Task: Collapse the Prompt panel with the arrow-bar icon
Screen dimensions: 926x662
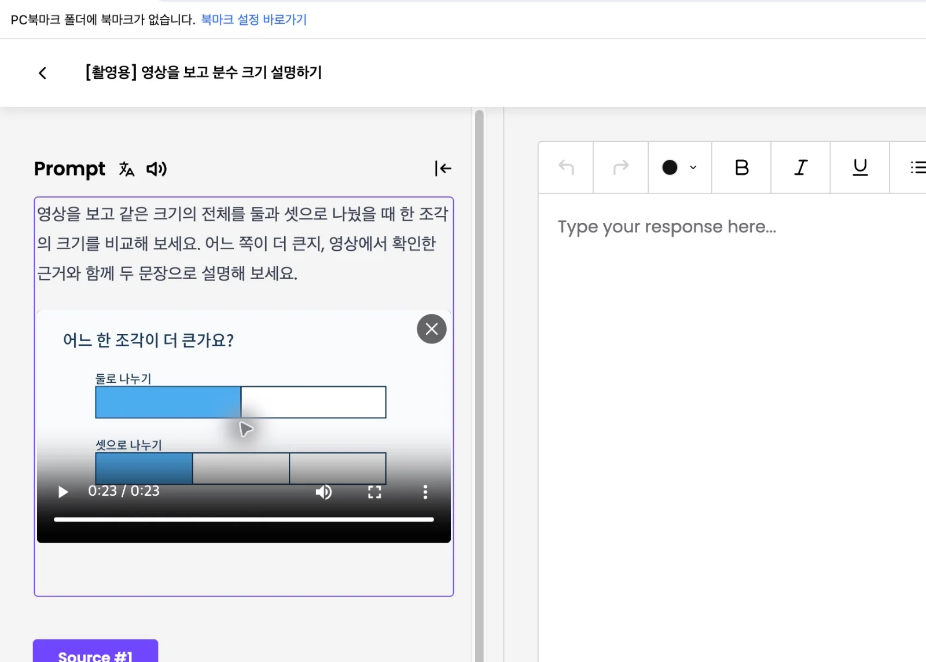Action: pos(443,169)
